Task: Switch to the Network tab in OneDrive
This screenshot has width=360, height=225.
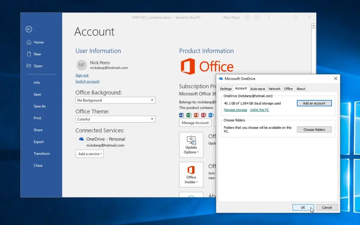Action: [x=274, y=89]
